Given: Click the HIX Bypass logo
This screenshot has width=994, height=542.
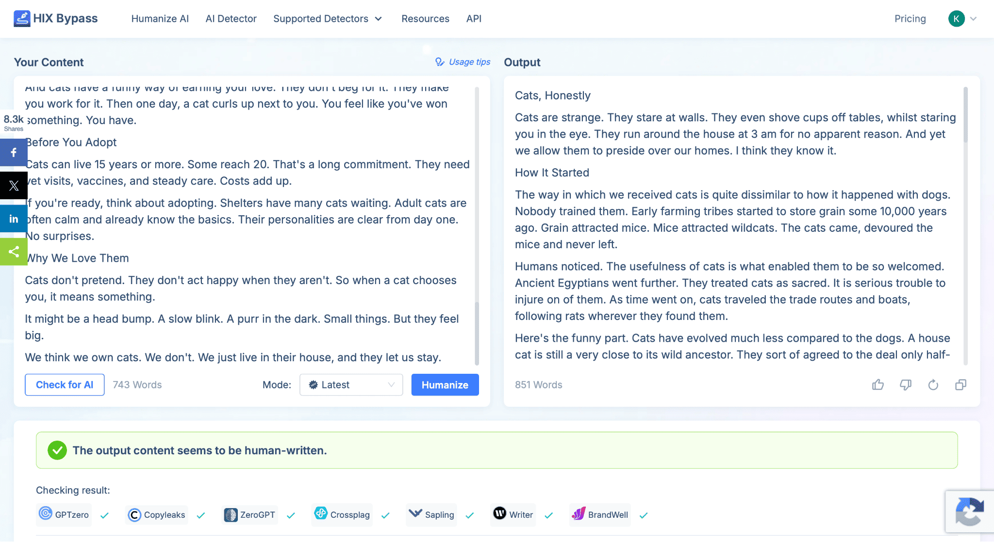Looking at the screenshot, I should point(56,18).
